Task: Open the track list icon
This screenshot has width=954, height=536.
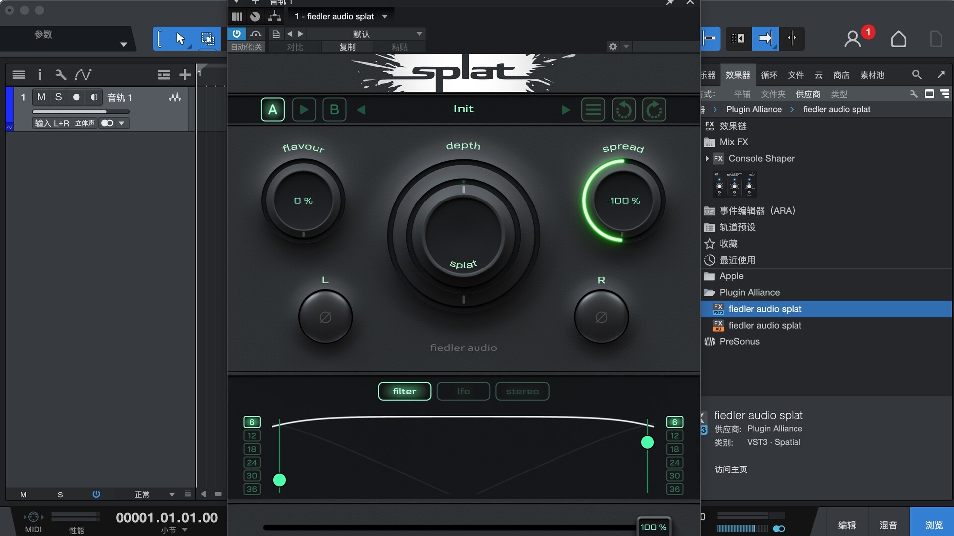Action: coord(19,75)
